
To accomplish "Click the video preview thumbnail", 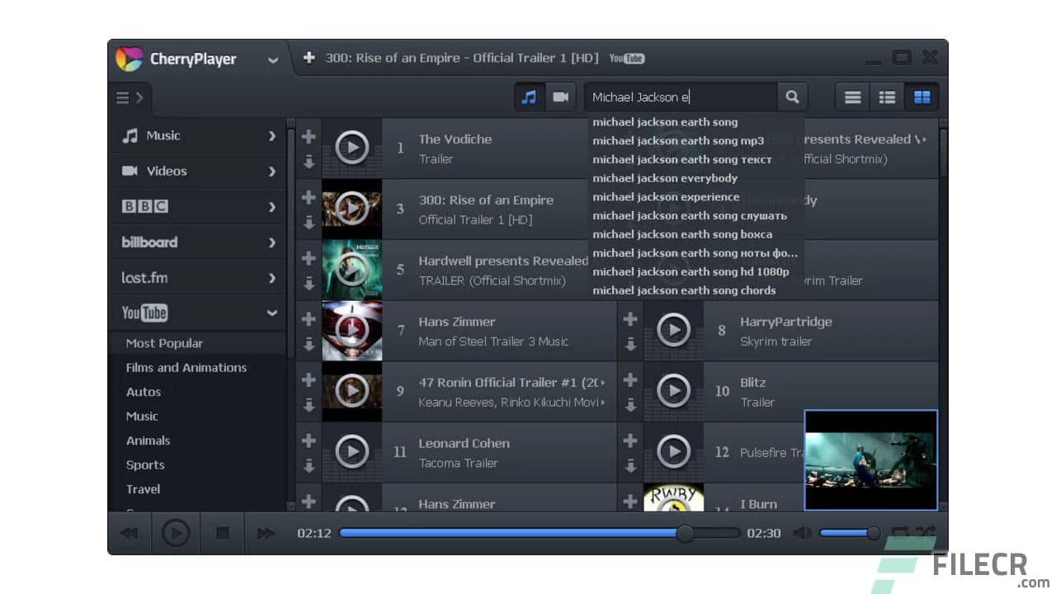I will 870,459.
